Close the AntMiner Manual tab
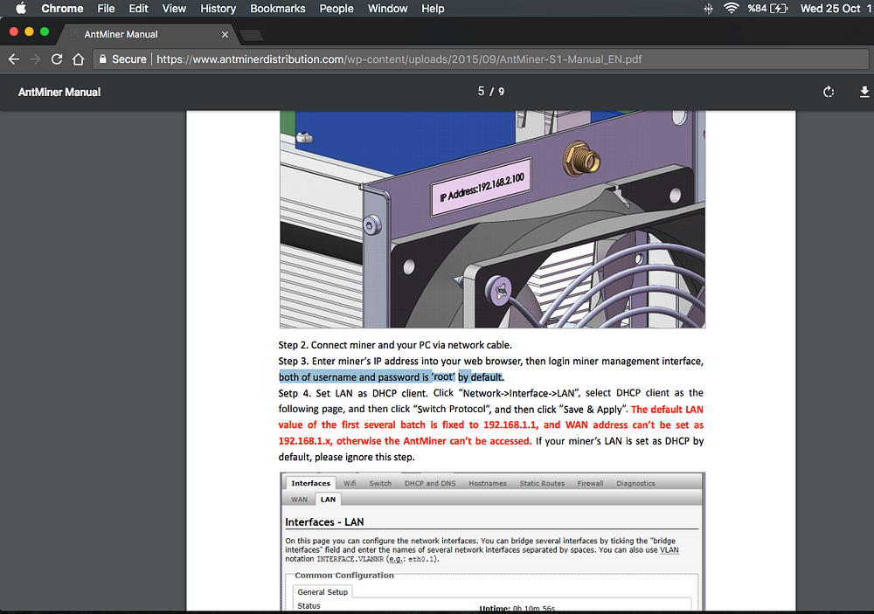Image resolution: width=874 pixels, height=614 pixels. pyautogui.click(x=225, y=35)
